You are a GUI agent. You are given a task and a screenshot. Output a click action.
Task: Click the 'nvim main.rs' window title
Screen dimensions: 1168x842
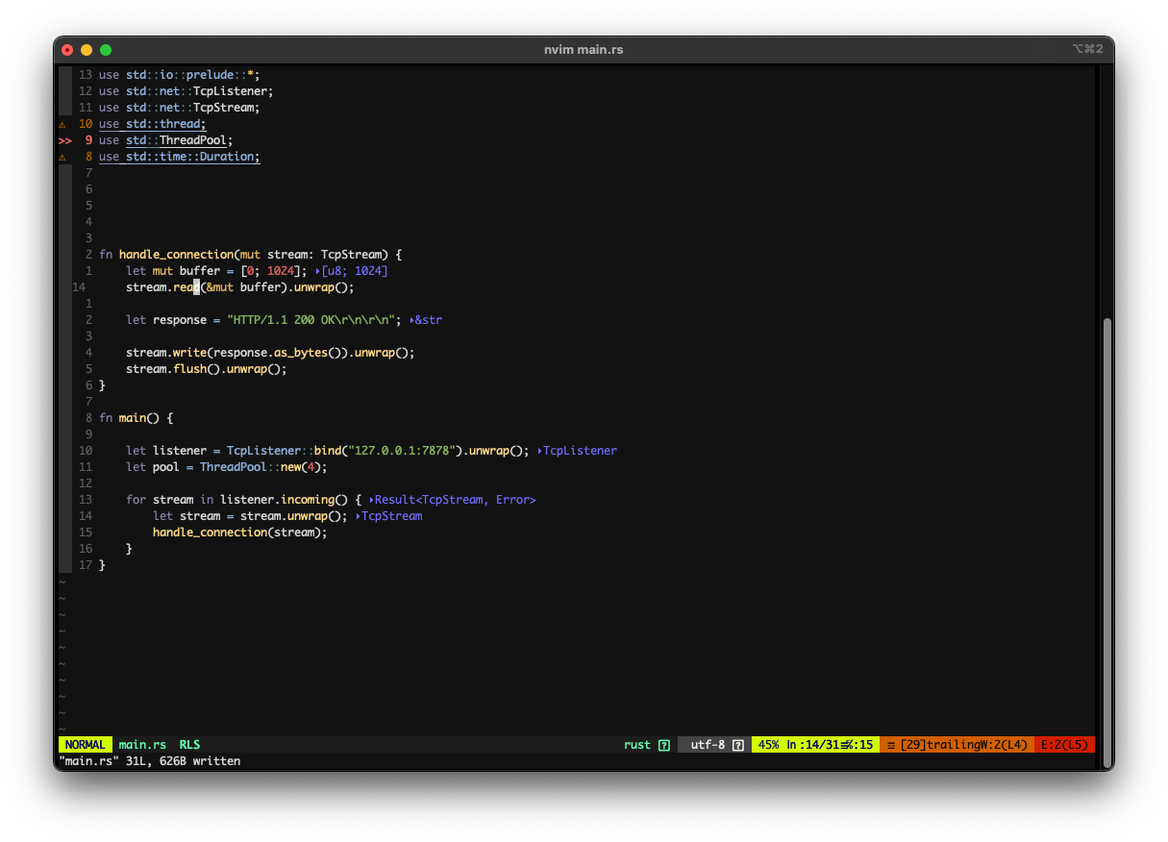click(584, 49)
